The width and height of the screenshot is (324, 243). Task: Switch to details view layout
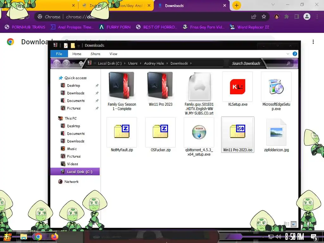coord(287,224)
